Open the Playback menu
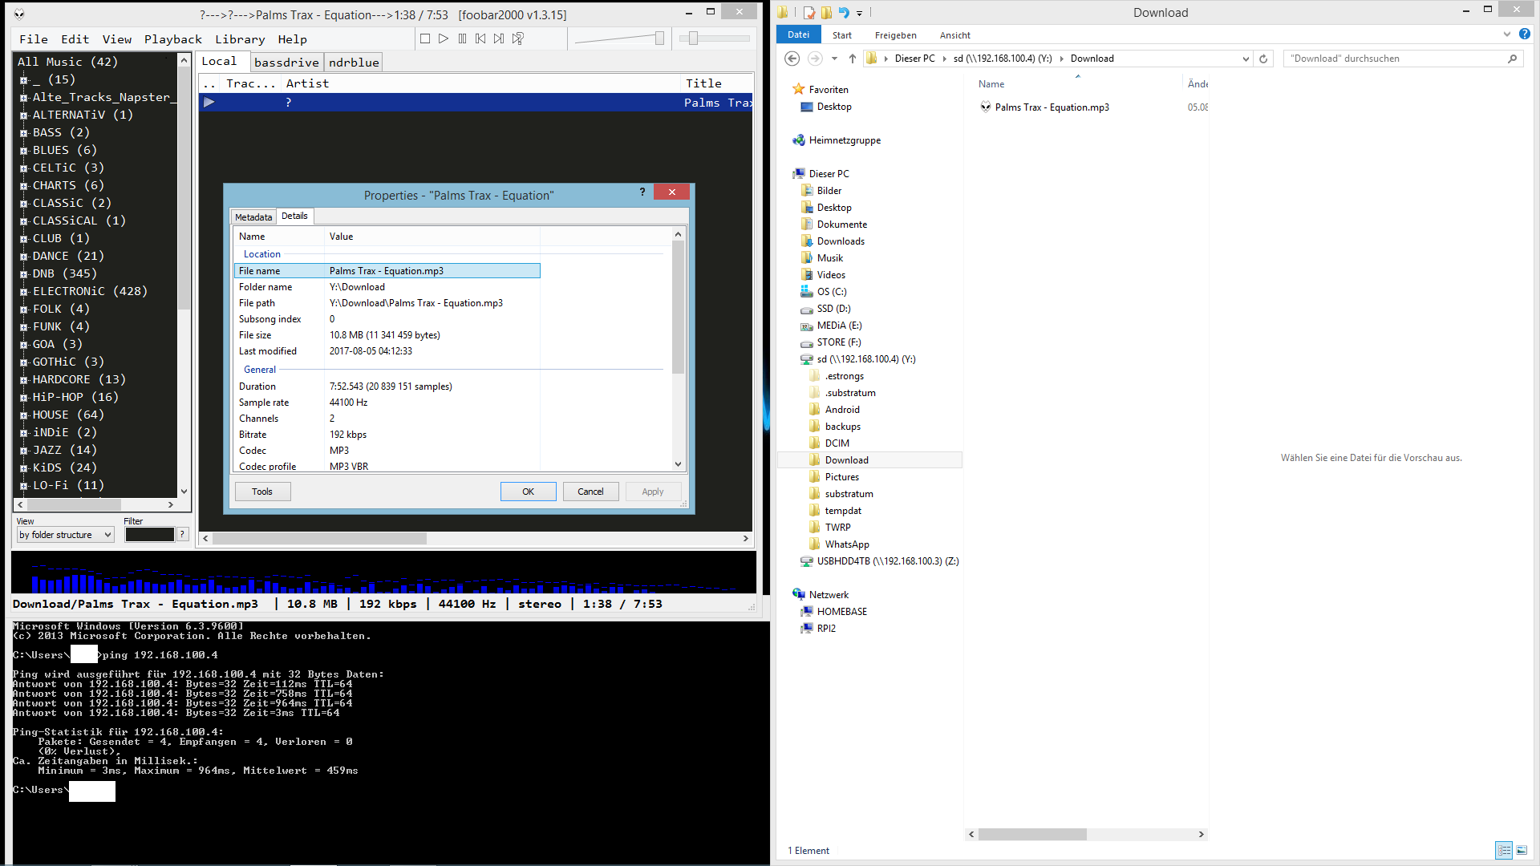This screenshot has width=1540, height=866. click(x=173, y=39)
